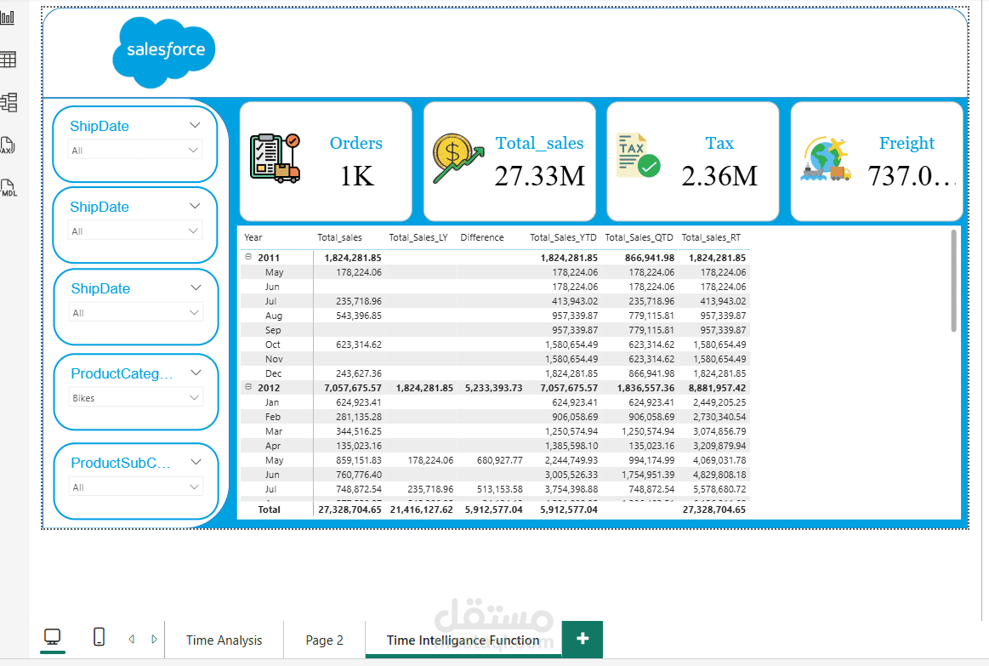This screenshot has width=989, height=666.
Task: Select desktop layout icon
Action: (x=53, y=637)
